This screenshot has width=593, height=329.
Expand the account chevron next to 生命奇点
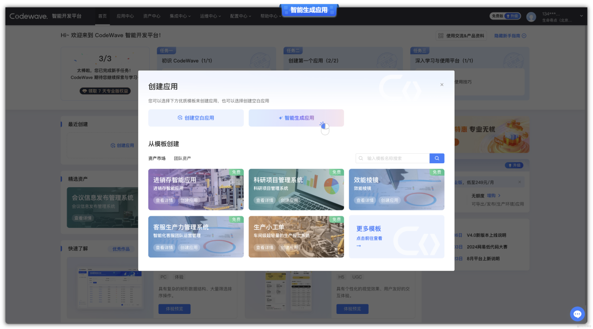[581, 16]
